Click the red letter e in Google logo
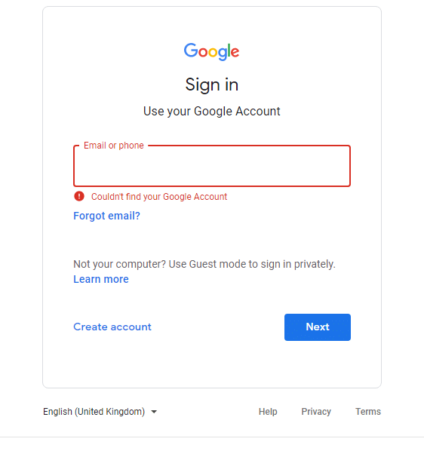 point(235,53)
